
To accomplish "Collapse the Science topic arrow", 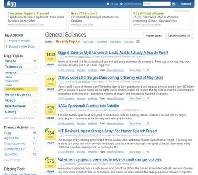I will 35,73.
